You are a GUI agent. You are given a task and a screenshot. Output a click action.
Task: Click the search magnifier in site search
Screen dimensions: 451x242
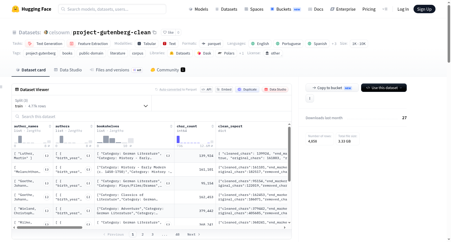[x=63, y=9]
